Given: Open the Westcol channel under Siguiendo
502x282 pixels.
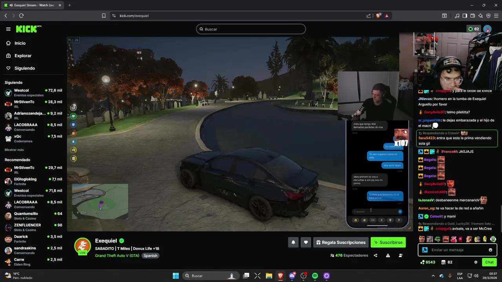Looking at the screenshot, I should click(33, 93).
